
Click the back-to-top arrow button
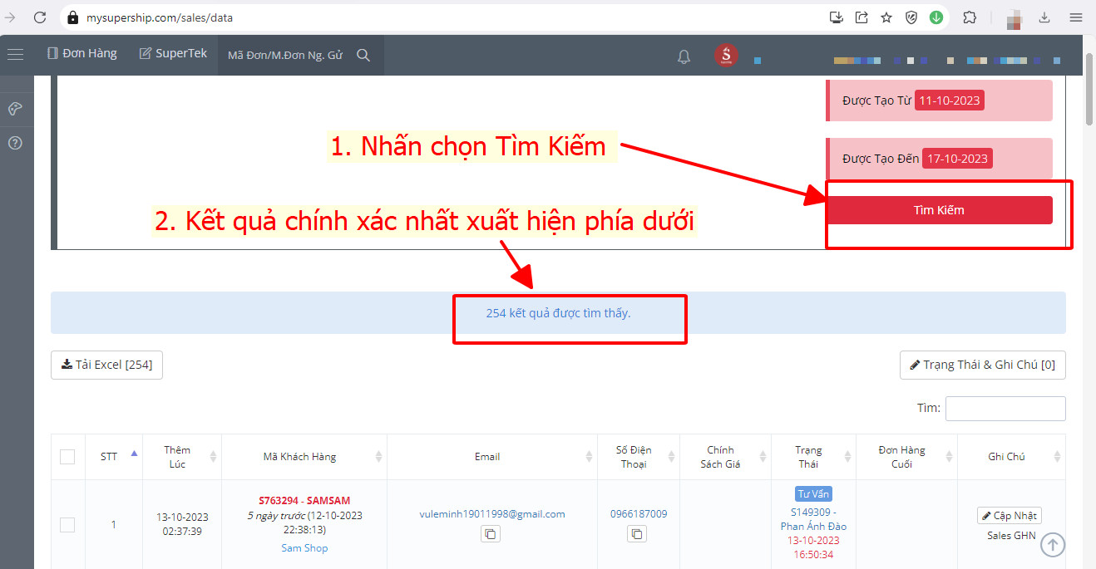click(x=1053, y=544)
